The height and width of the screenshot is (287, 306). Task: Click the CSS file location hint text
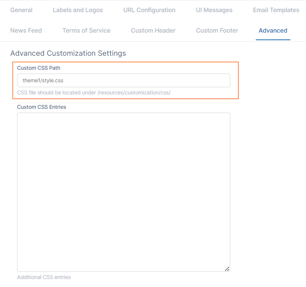point(94,92)
